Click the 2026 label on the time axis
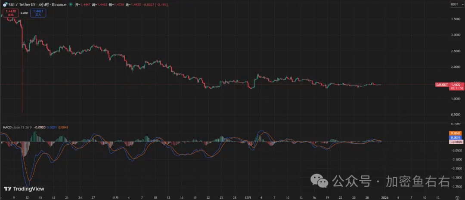This screenshot has width=465, height=200. (384, 197)
